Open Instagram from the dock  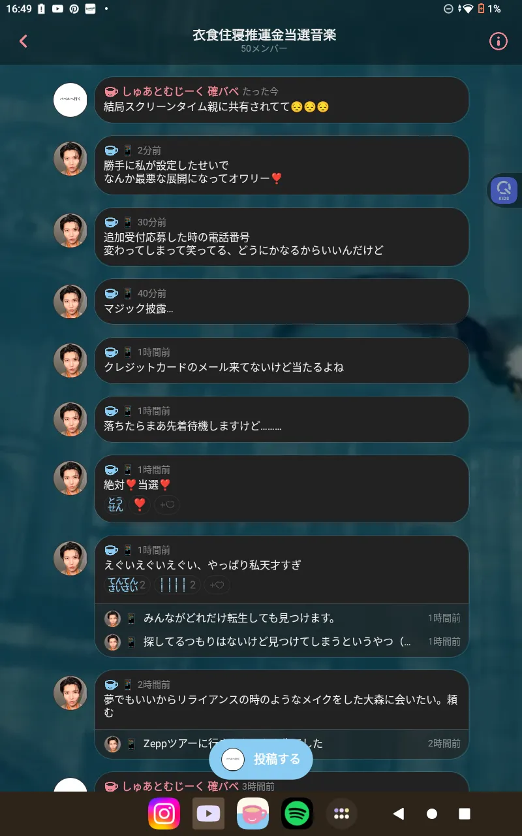pos(164,814)
